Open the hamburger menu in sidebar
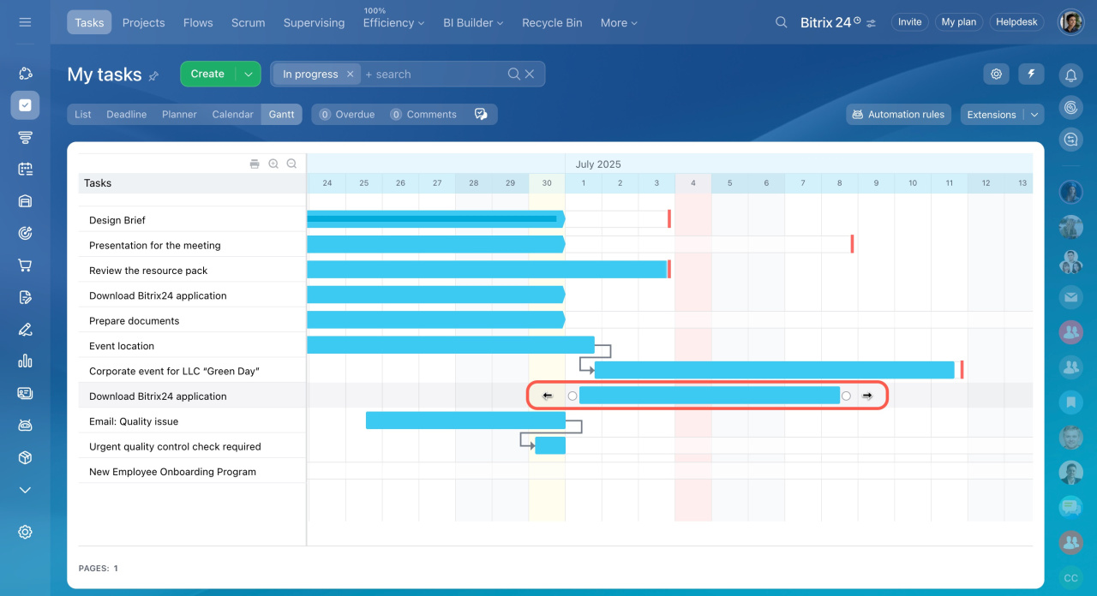This screenshot has width=1097, height=596. (x=25, y=22)
